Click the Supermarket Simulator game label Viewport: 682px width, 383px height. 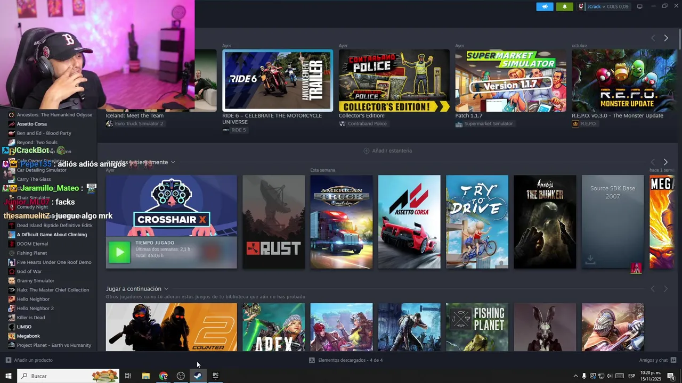point(488,123)
